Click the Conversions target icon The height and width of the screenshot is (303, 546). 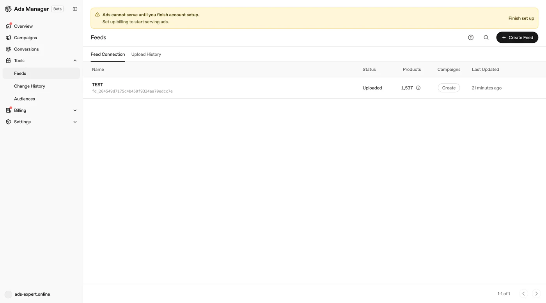tap(8, 49)
